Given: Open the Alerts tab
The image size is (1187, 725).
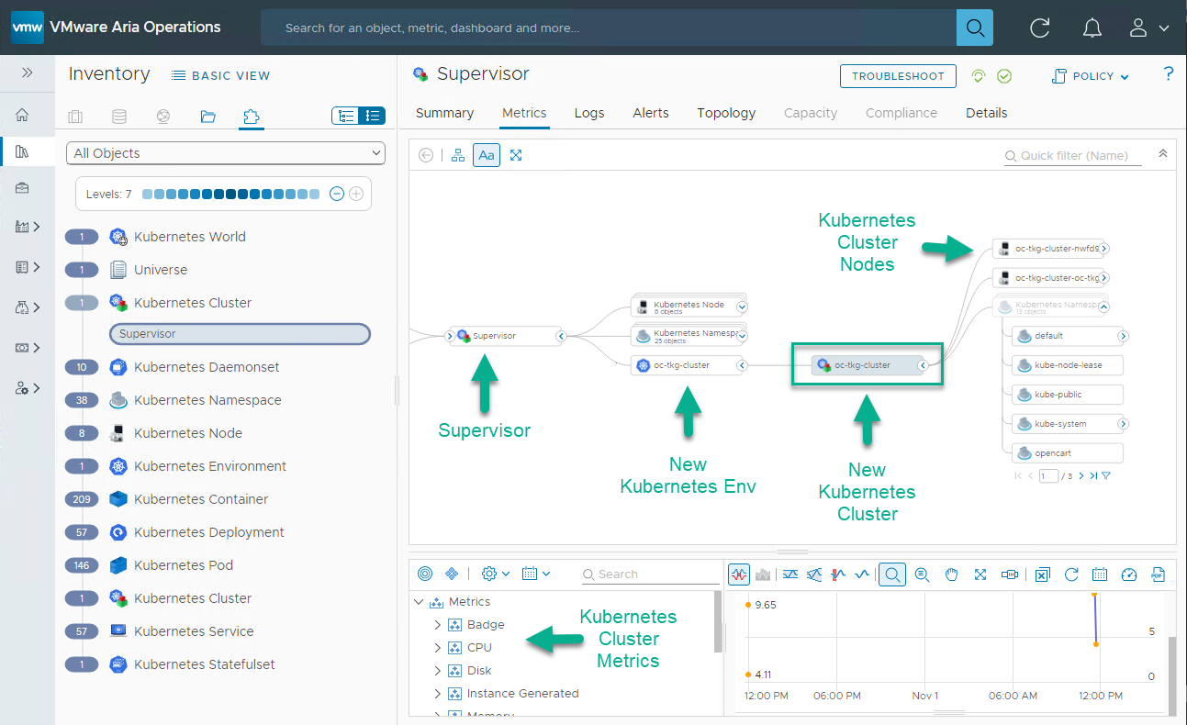Looking at the screenshot, I should tap(650, 113).
